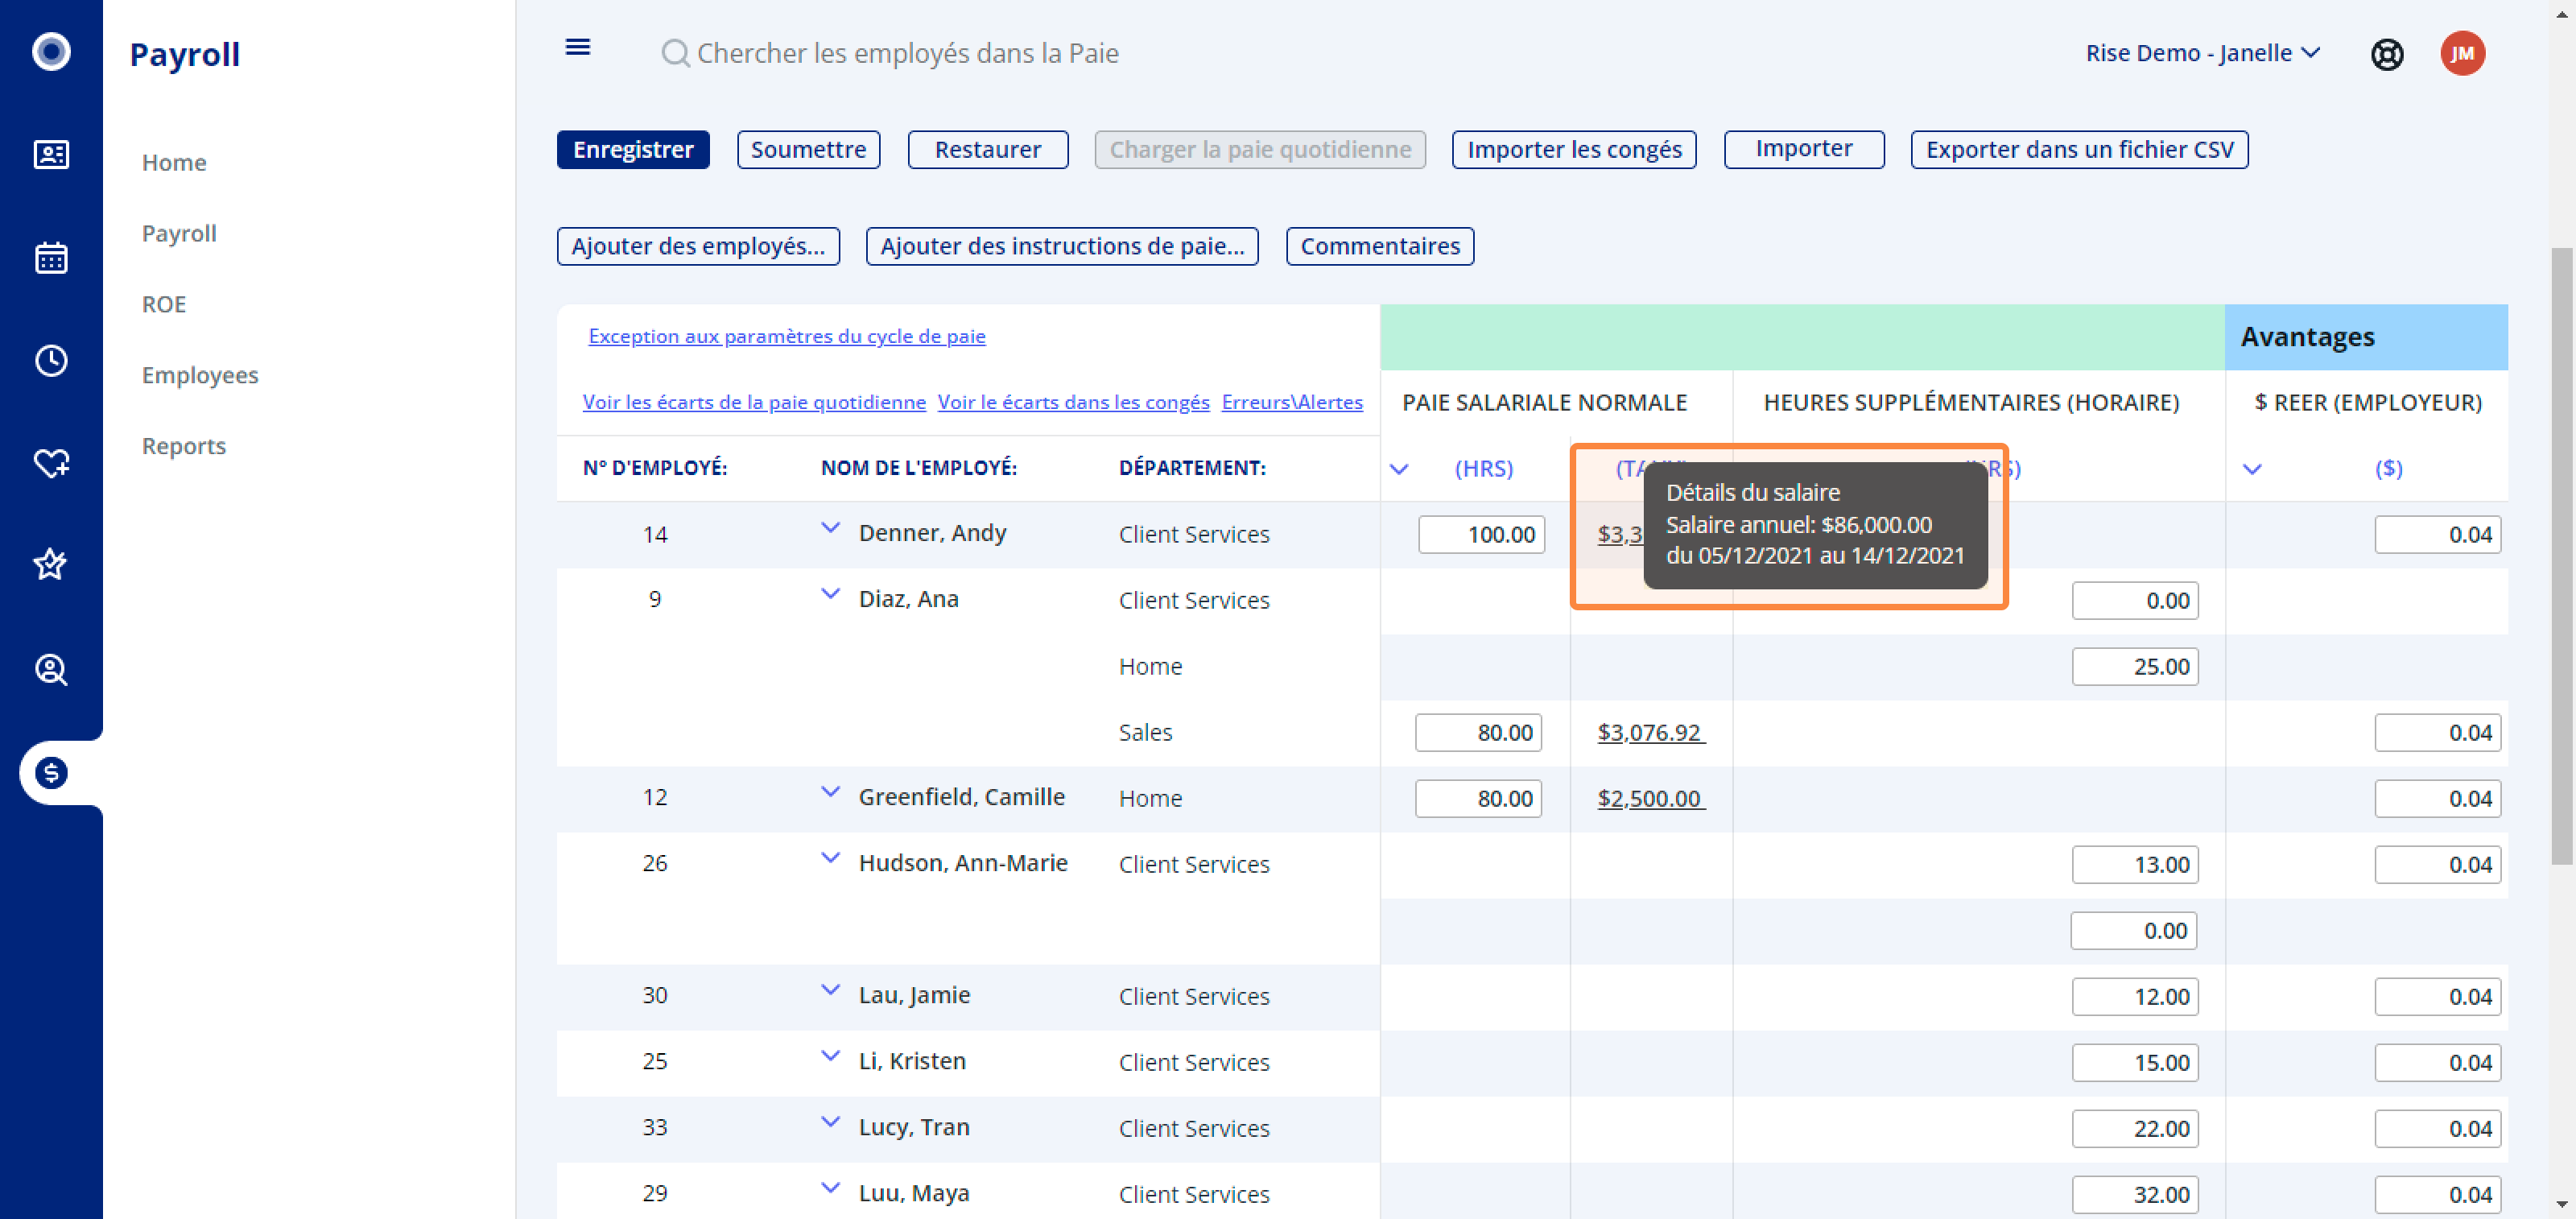Open Voir le écarts dans les congés
Viewport: 2576px width, 1219px height.
click(1073, 402)
